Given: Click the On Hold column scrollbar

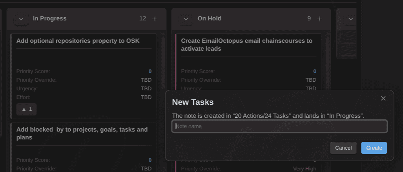Looking at the screenshot, I should click(327, 63).
